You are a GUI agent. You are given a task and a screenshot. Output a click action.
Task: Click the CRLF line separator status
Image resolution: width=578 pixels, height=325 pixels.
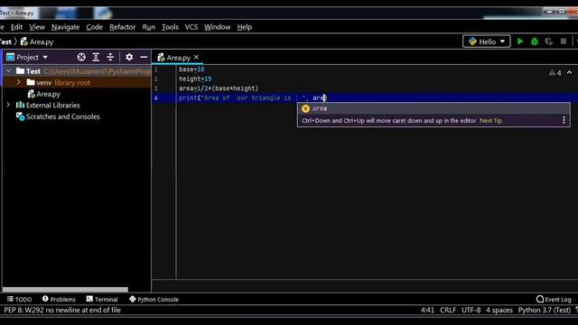pyautogui.click(x=448, y=310)
